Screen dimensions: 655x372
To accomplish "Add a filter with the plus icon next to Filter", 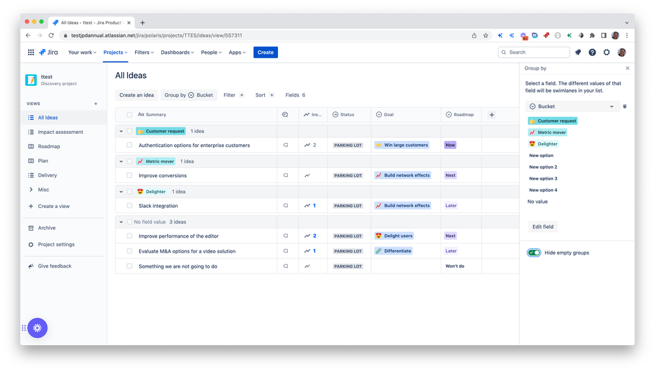I will click(241, 95).
